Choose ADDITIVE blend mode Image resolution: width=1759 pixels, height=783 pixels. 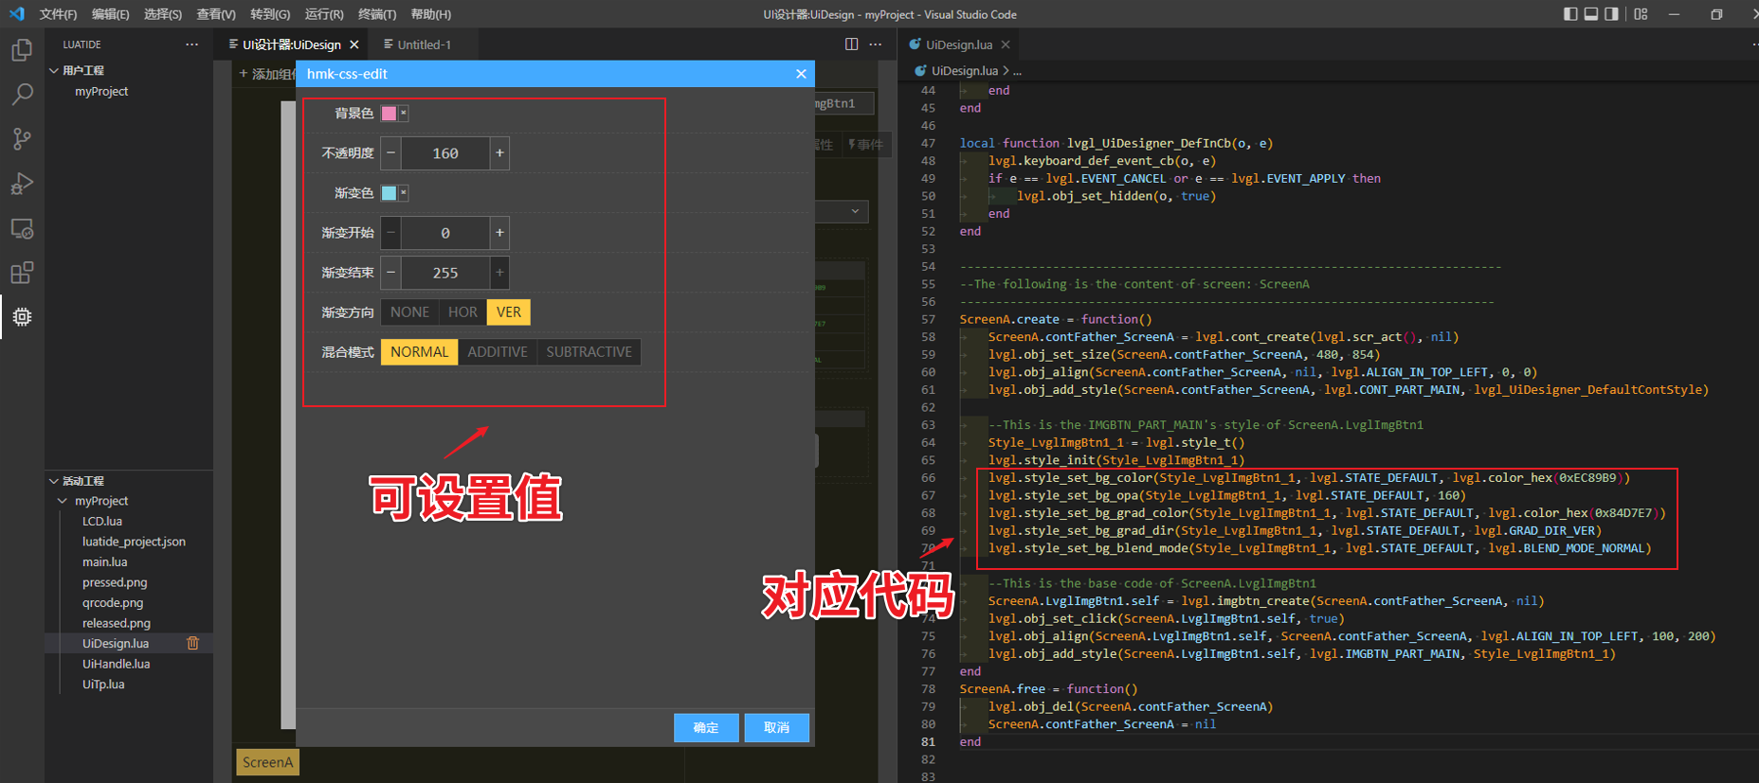(x=497, y=352)
